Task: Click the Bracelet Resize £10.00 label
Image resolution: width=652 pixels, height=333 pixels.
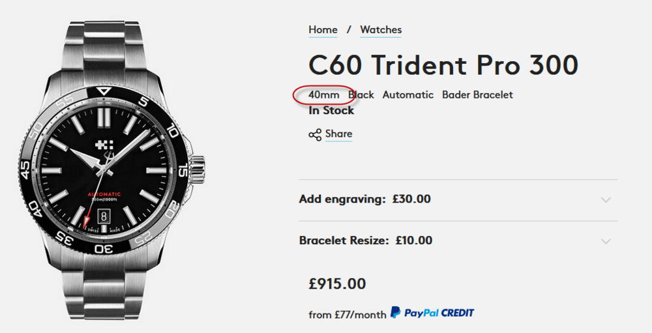Action: click(365, 240)
